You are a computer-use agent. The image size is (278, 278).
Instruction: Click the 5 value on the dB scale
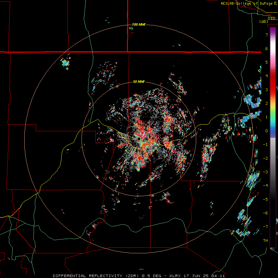click(x=267, y=62)
